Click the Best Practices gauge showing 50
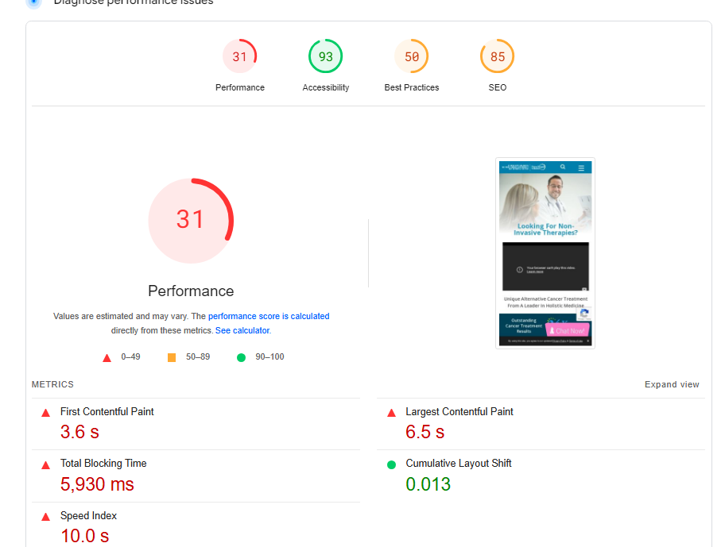The width and height of the screenshot is (725, 547). (412, 56)
